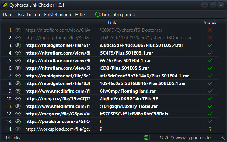Open the Hilfe menu

[80, 15]
